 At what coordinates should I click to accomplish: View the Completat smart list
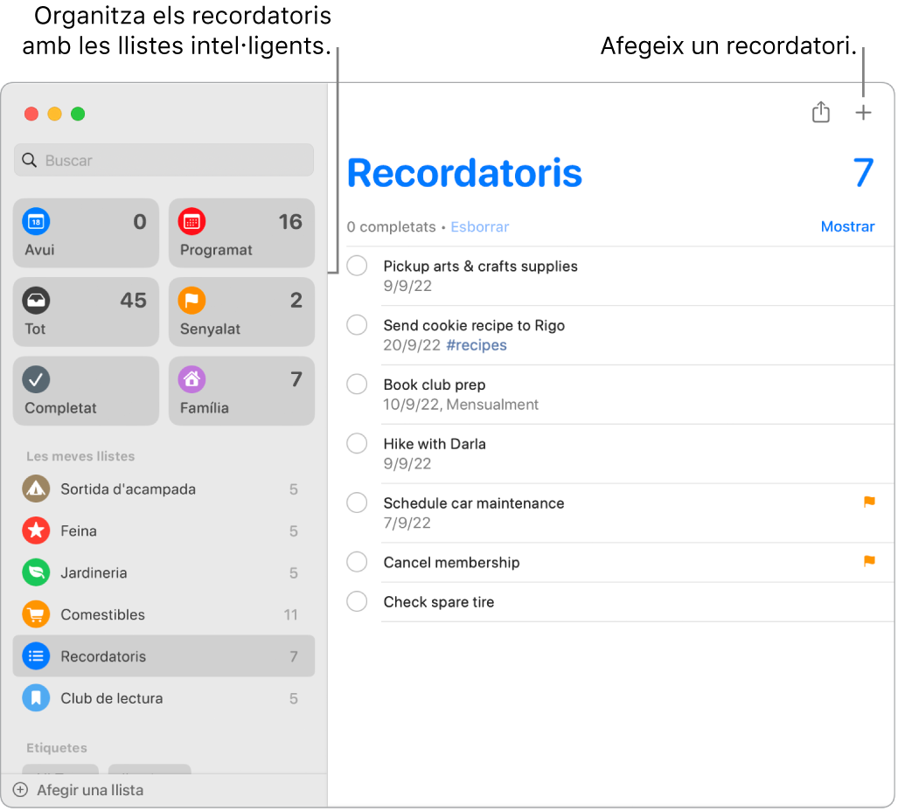85,390
